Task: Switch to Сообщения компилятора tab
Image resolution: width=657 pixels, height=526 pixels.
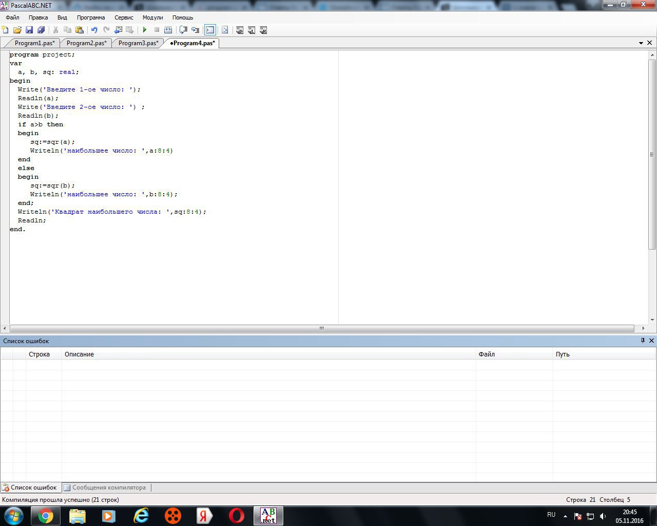Action: coord(109,487)
